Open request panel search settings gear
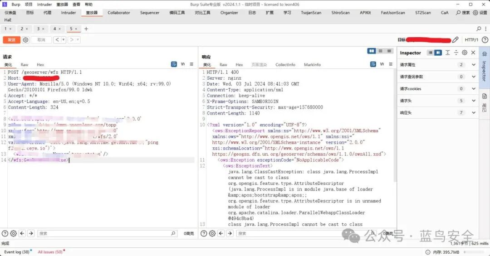Viewport: 490px width, 256px height. click(14, 233)
